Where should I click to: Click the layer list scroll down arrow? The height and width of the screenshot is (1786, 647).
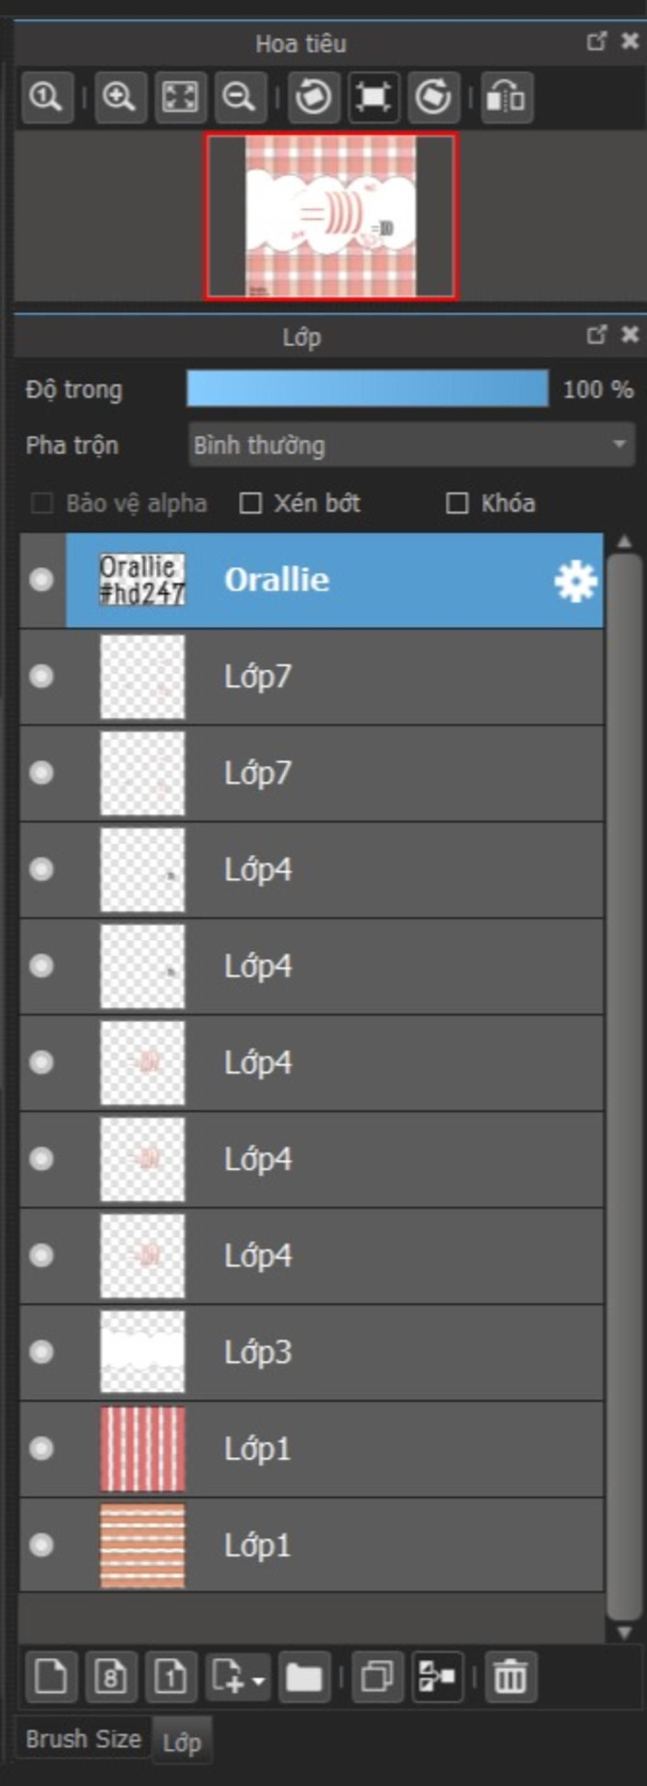(624, 1632)
